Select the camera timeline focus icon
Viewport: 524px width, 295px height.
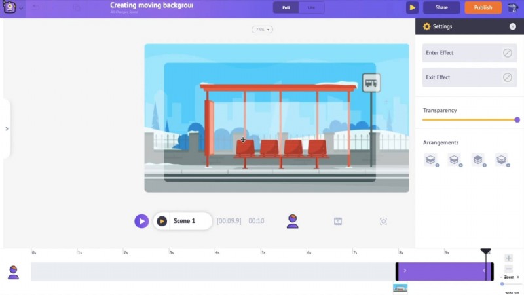coord(383,221)
